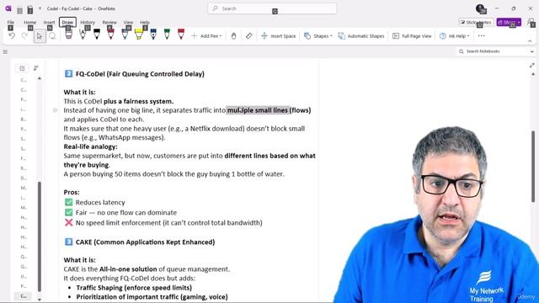Switch to the Home tab

click(x=30, y=23)
